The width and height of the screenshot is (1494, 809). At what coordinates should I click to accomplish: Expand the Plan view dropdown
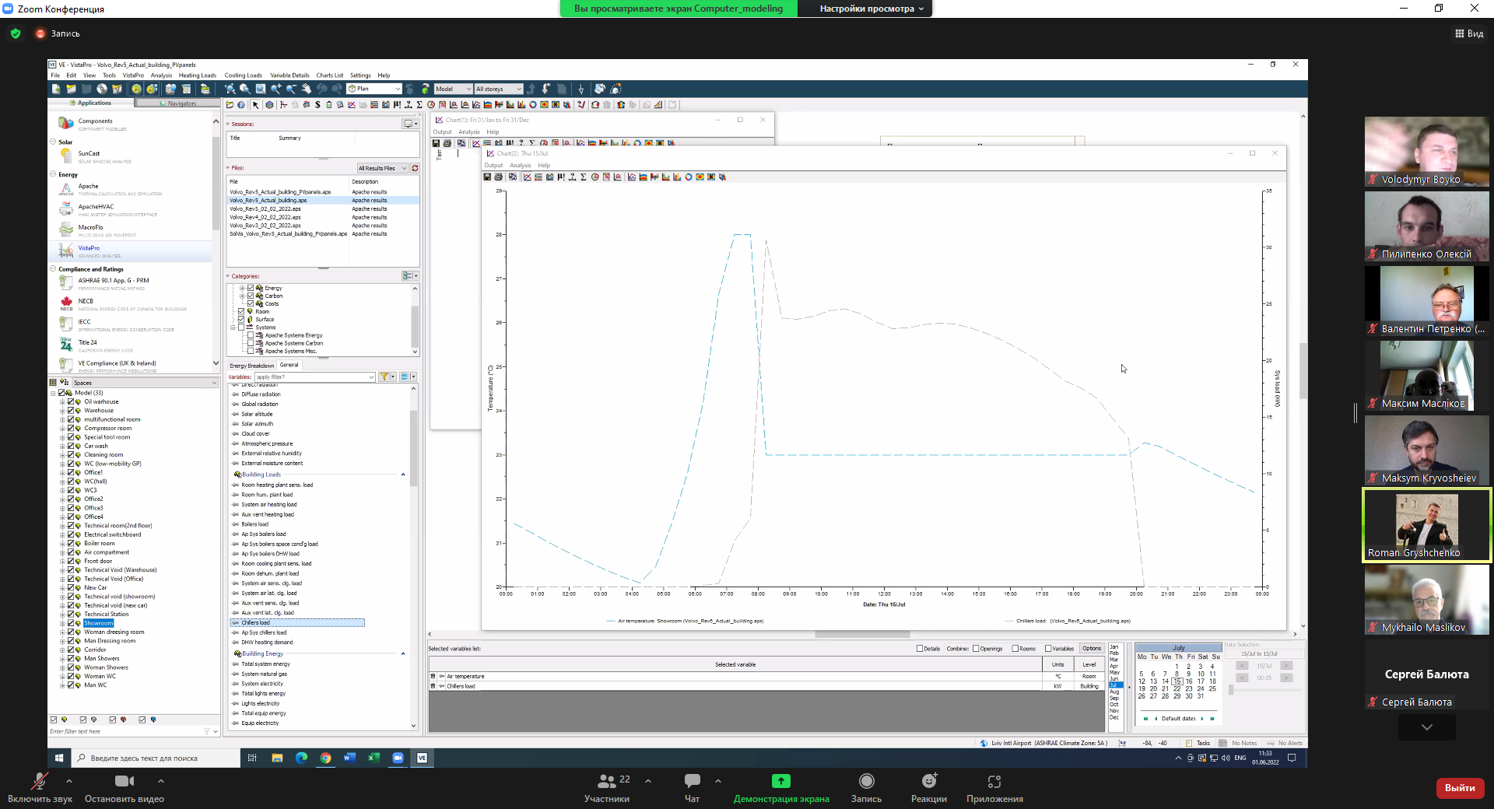tap(374, 89)
